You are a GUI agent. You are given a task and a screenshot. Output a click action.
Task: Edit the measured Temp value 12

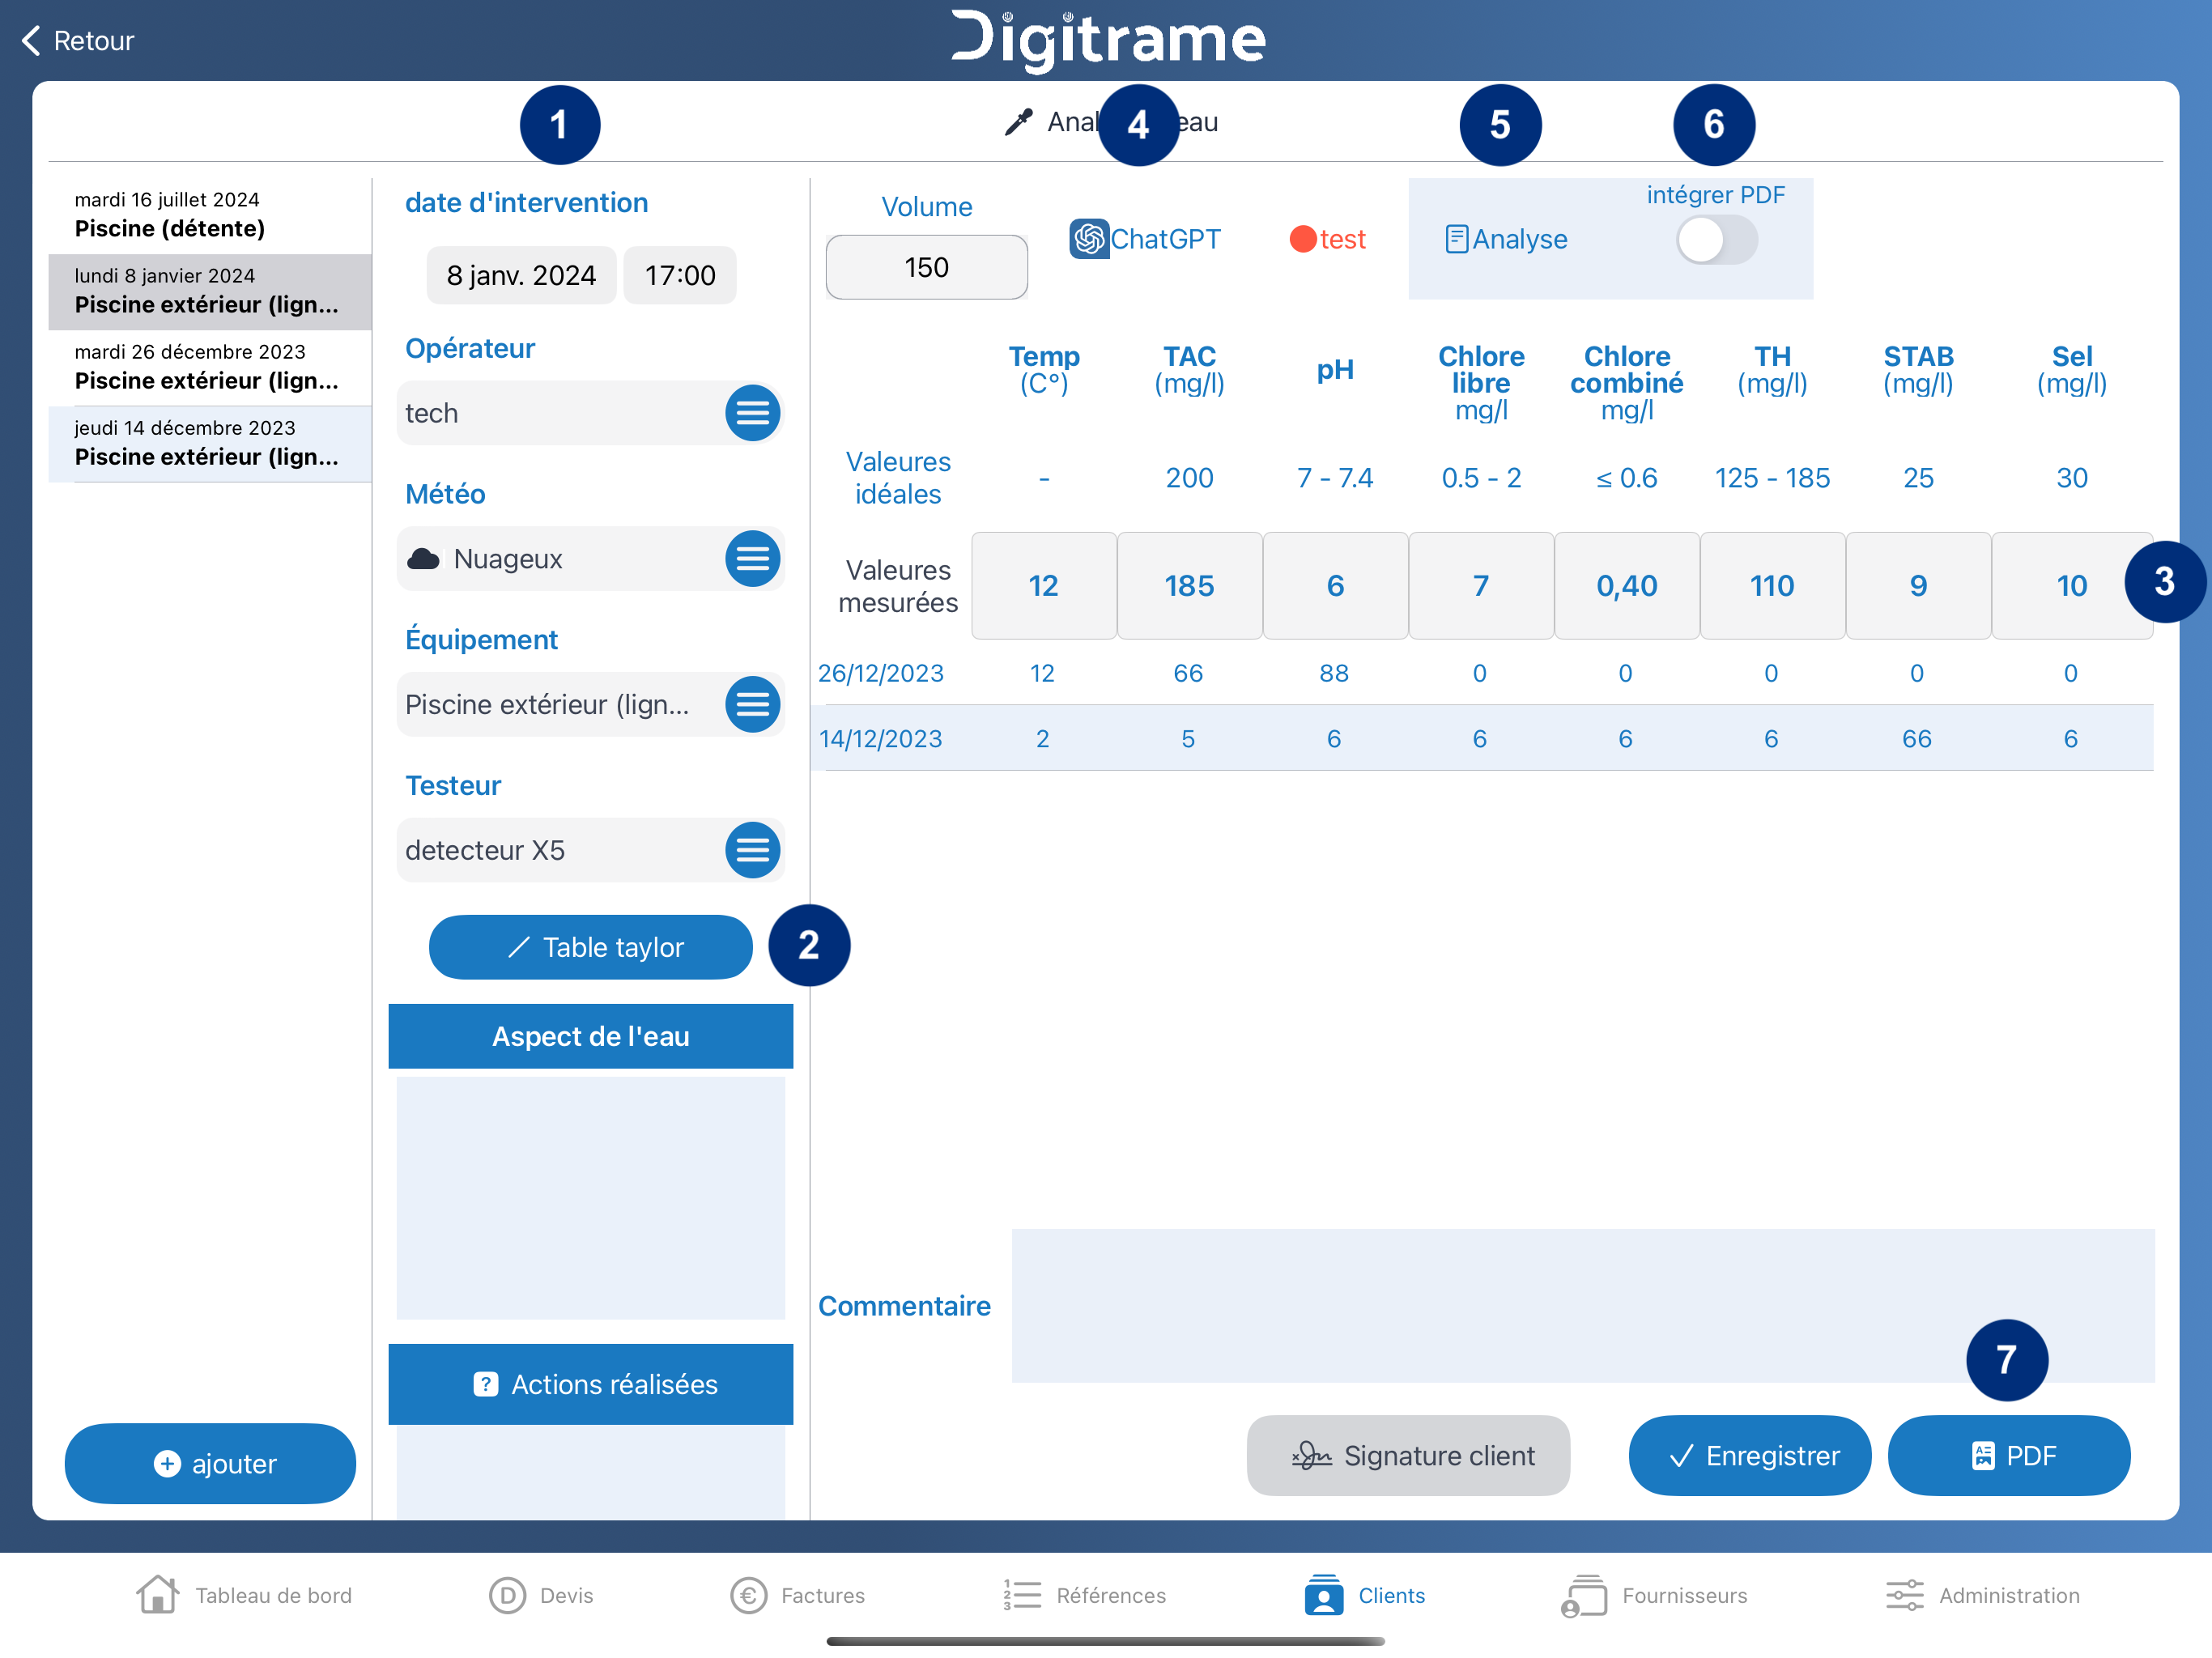pyautogui.click(x=1044, y=586)
